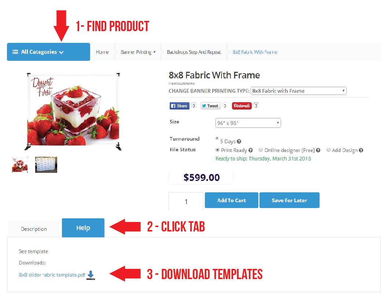Select the step-and-repeat backdrop thumbnail
The height and width of the screenshot is (300, 387).
point(46,165)
